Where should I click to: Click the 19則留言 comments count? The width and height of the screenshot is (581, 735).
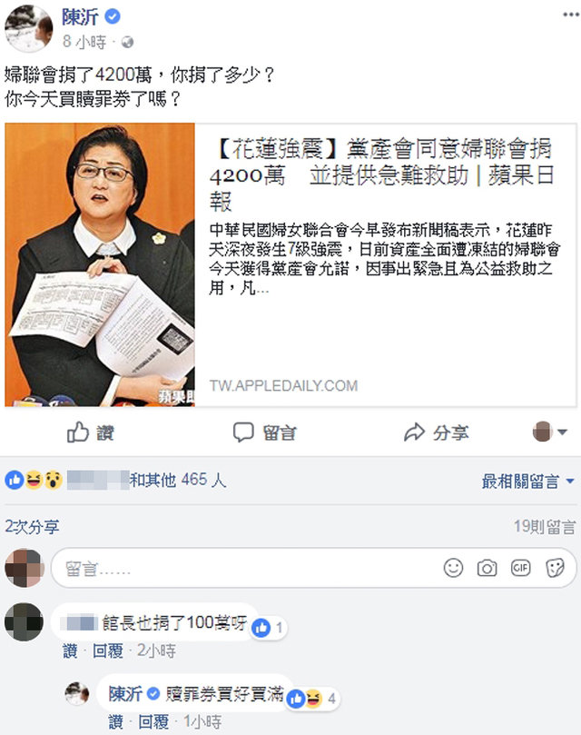pos(545,527)
